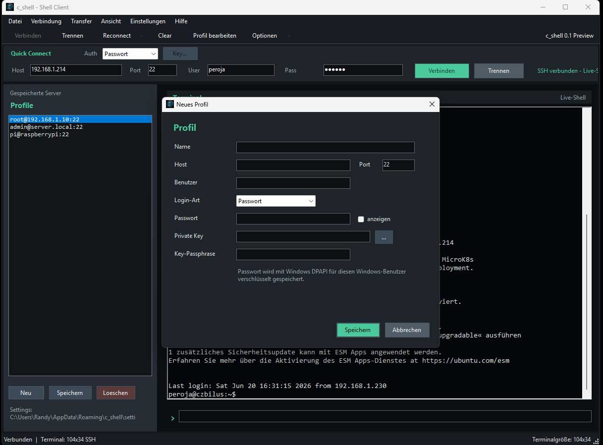This screenshot has height=445, width=603.
Task: Click the Verbinden toolbar item
Action: (28, 36)
